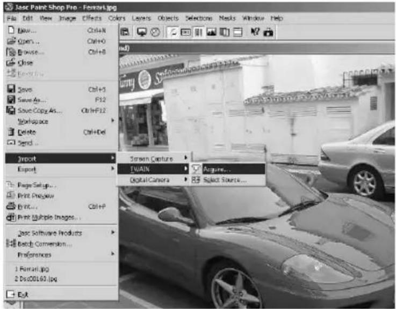Select Print Preview menu entry
396x309 pixels.
(x=61, y=196)
